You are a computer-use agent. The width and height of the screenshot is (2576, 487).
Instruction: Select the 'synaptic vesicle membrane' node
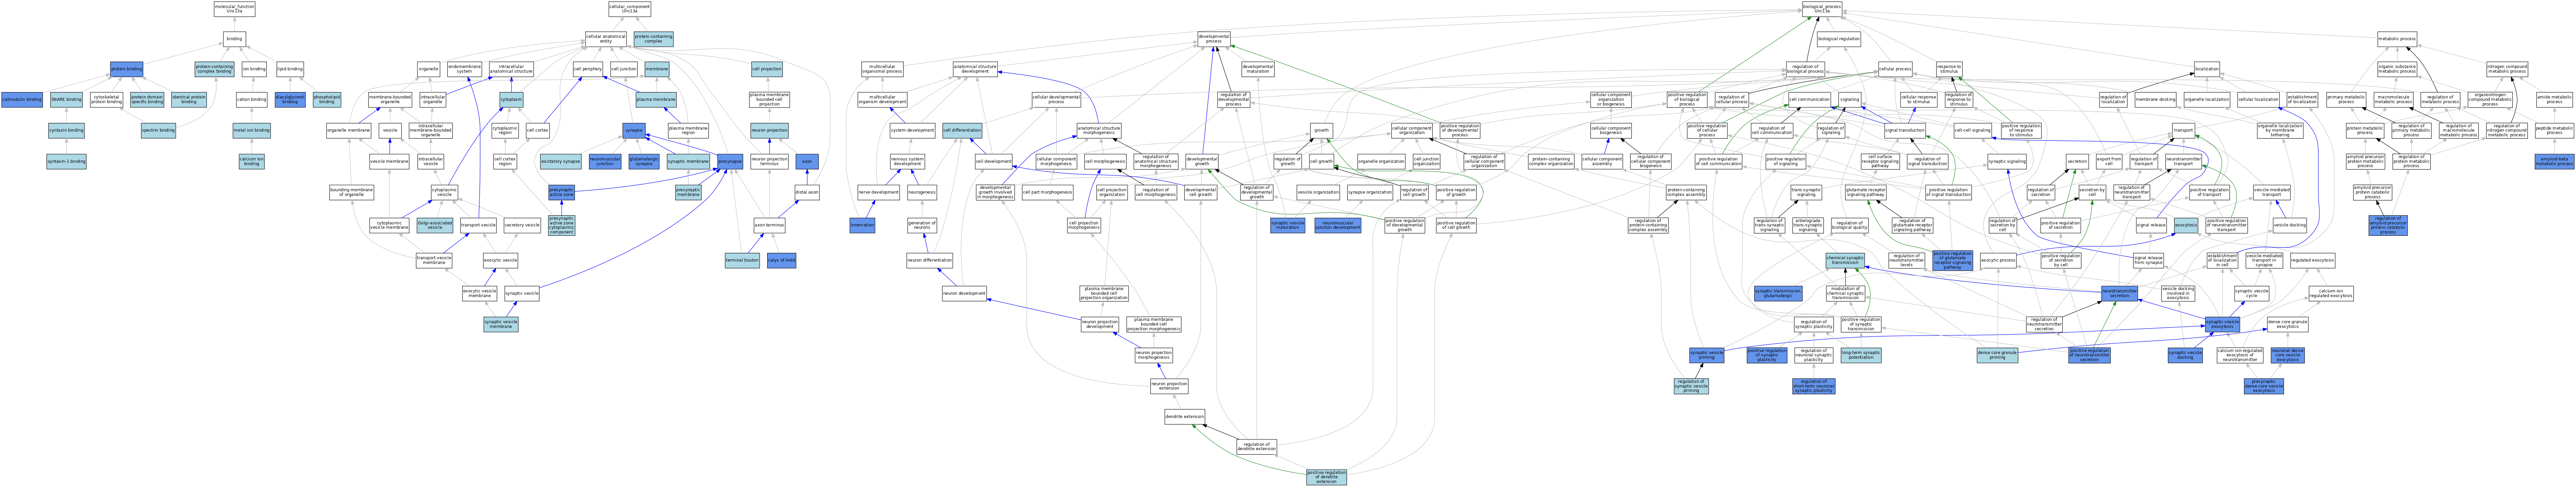pos(501,324)
